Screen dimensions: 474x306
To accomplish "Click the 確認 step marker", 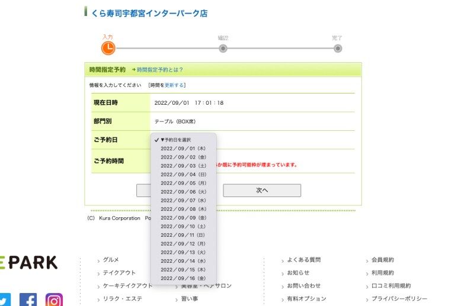I will point(223,49).
